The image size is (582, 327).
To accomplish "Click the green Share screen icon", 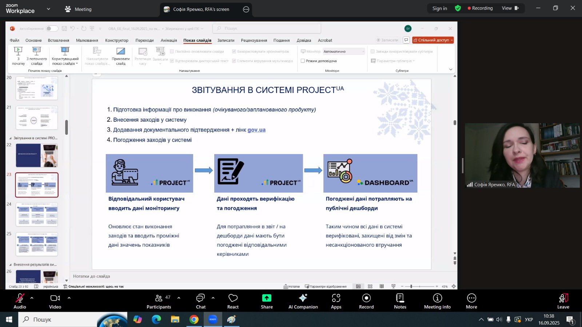I will [x=267, y=298].
